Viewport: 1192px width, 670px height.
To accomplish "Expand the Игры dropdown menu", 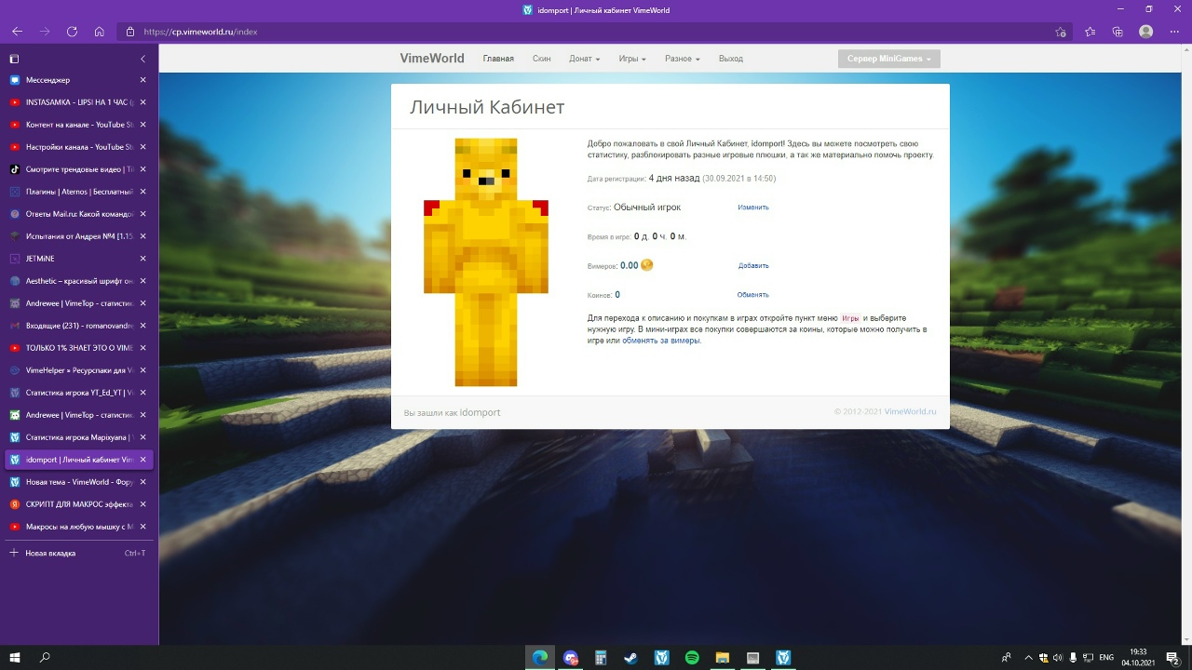I will coord(632,59).
